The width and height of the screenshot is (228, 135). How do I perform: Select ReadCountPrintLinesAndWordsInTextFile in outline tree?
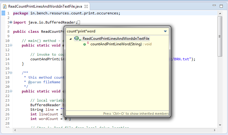[116, 39]
